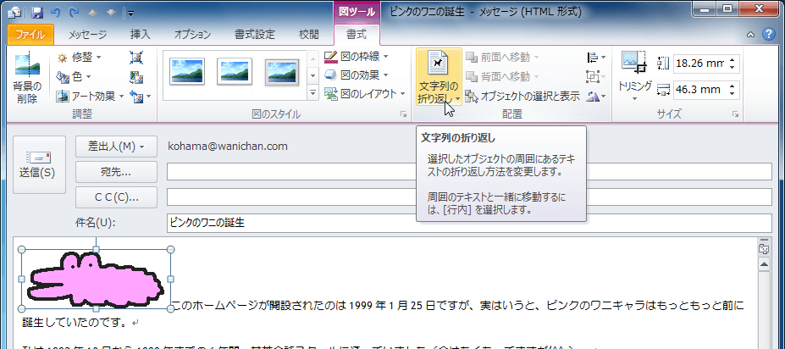Image resolution: width=785 pixels, height=349 pixels.
Task: Adjust width with the spinner arrows
Action: (732, 90)
